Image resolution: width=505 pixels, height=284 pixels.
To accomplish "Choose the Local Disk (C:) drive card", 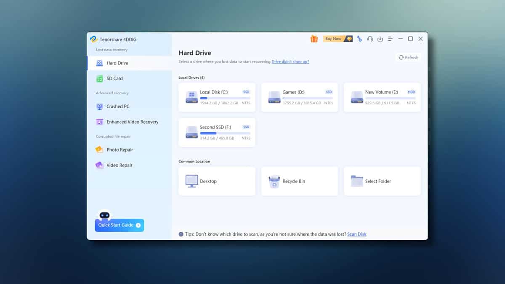I will [x=217, y=97].
